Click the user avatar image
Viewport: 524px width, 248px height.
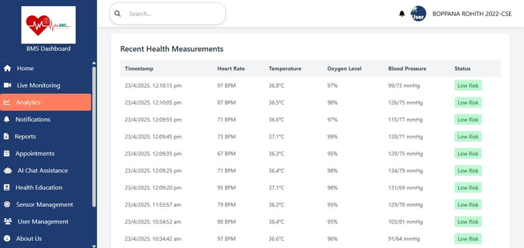[418, 14]
